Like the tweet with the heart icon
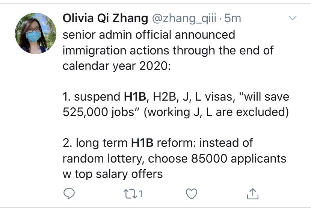 pyautogui.click(x=192, y=194)
